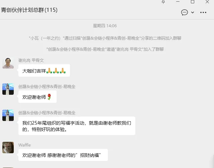Image resolution: width=214 pixels, height=168 pixels.
Task: Click sender name 谢兆岗 甲骨文
Action: (x=31, y=60)
